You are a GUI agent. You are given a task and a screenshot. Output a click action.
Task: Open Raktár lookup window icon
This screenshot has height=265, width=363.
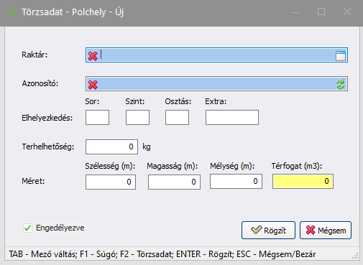coord(341,55)
